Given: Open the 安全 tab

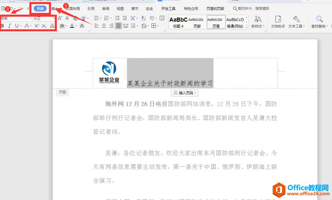Looking at the screenshot, I should (149, 9).
